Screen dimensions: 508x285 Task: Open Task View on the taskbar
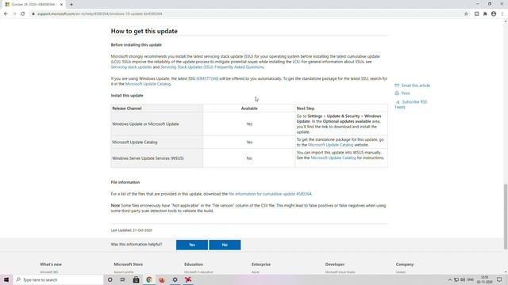123,279
